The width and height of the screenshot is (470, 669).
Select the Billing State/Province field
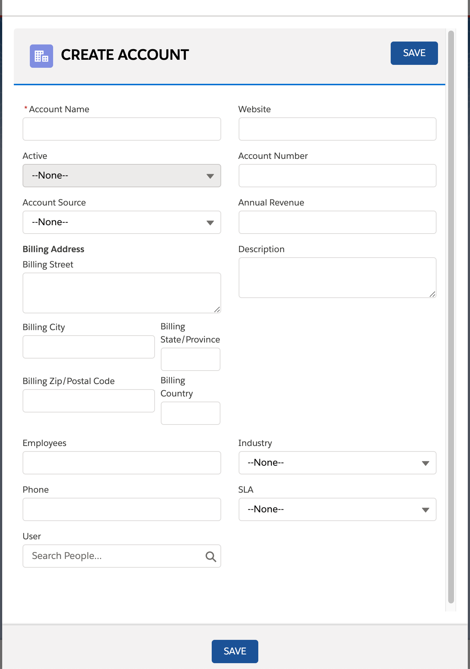(191, 359)
